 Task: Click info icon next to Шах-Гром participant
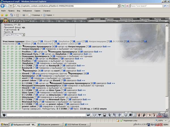42,41
